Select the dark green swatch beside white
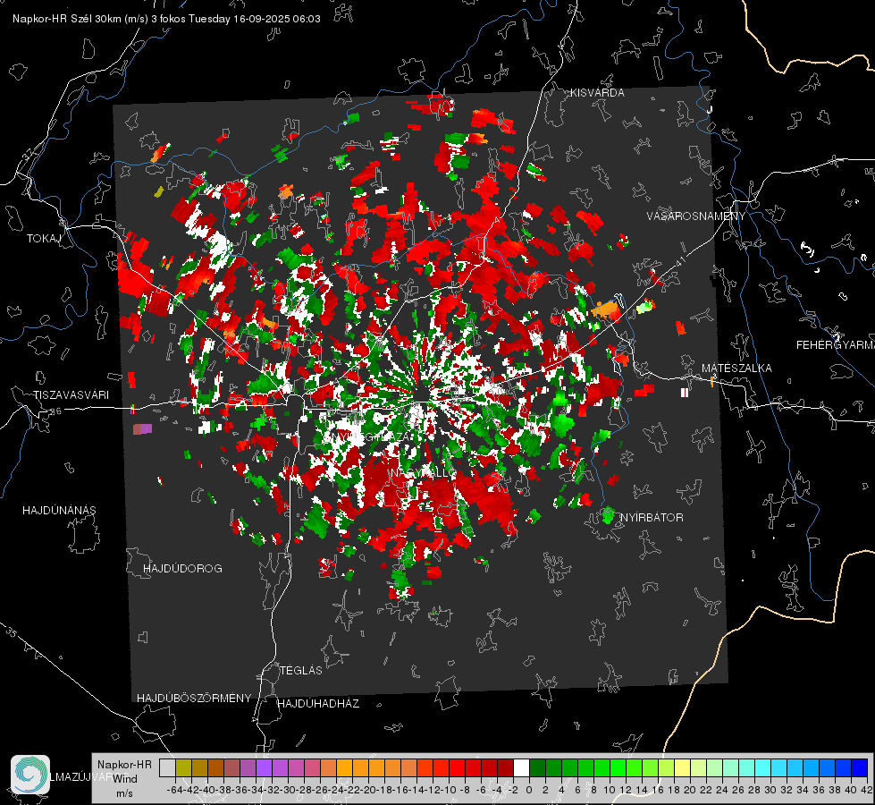Image resolution: width=875 pixels, height=805 pixels. pyautogui.click(x=537, y=767)
